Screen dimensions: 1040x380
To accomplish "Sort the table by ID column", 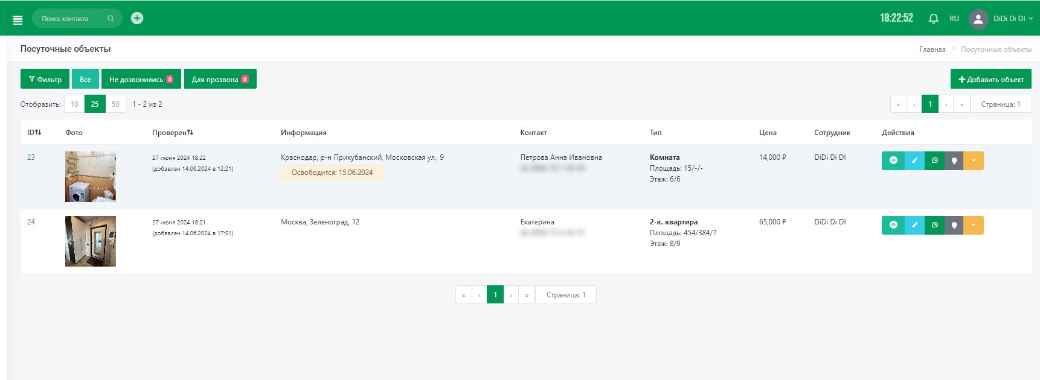I will [x=34, y=132].
